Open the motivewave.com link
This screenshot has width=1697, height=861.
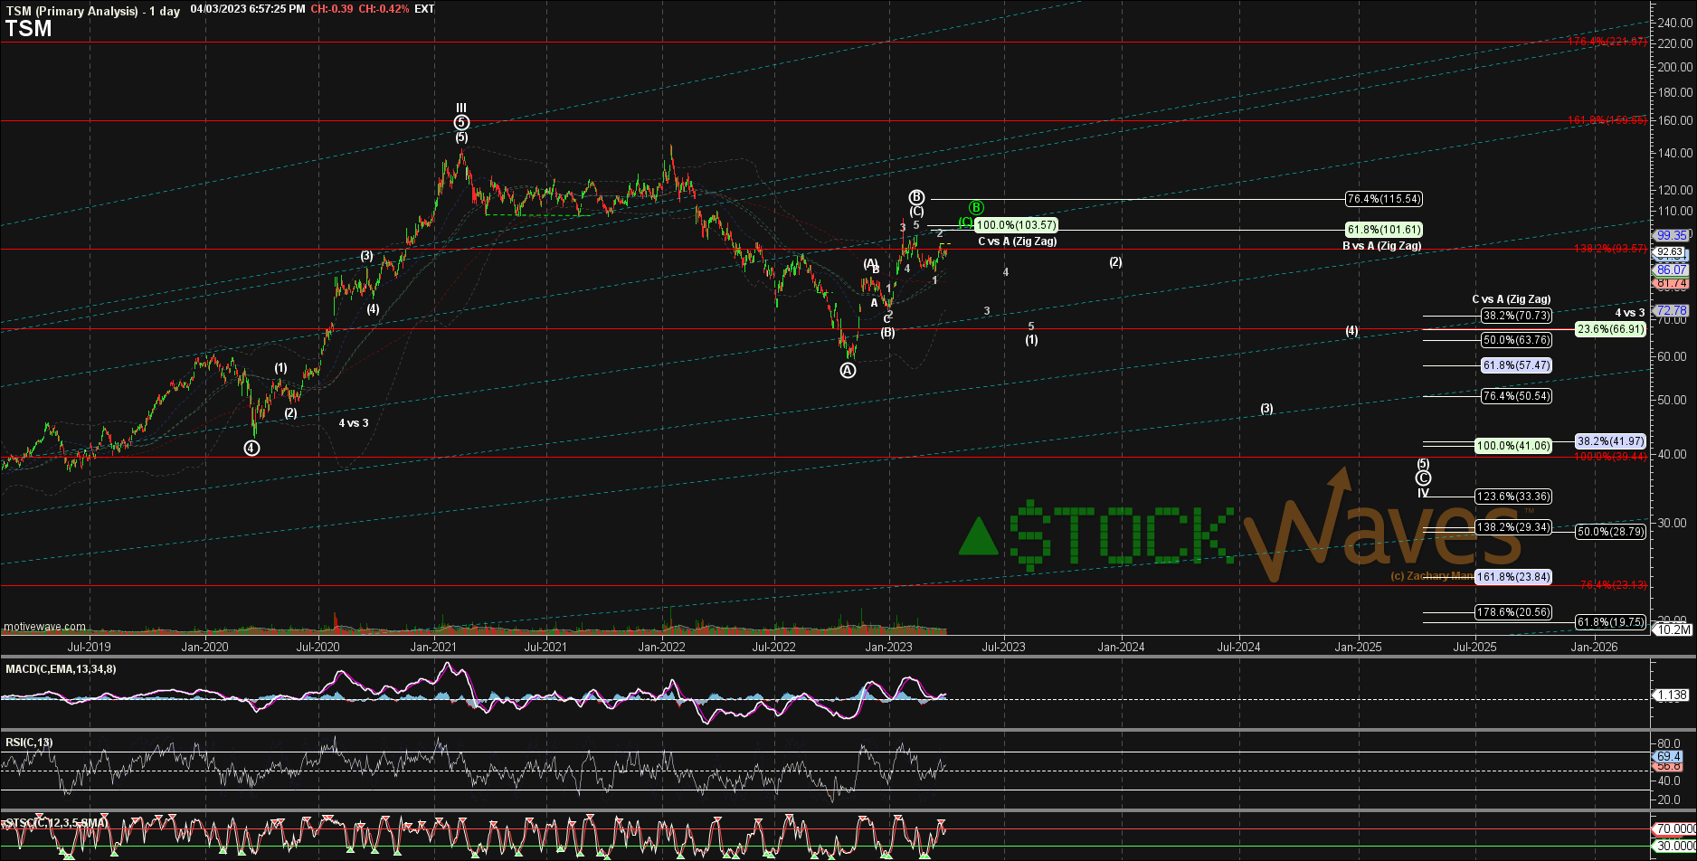43,626
